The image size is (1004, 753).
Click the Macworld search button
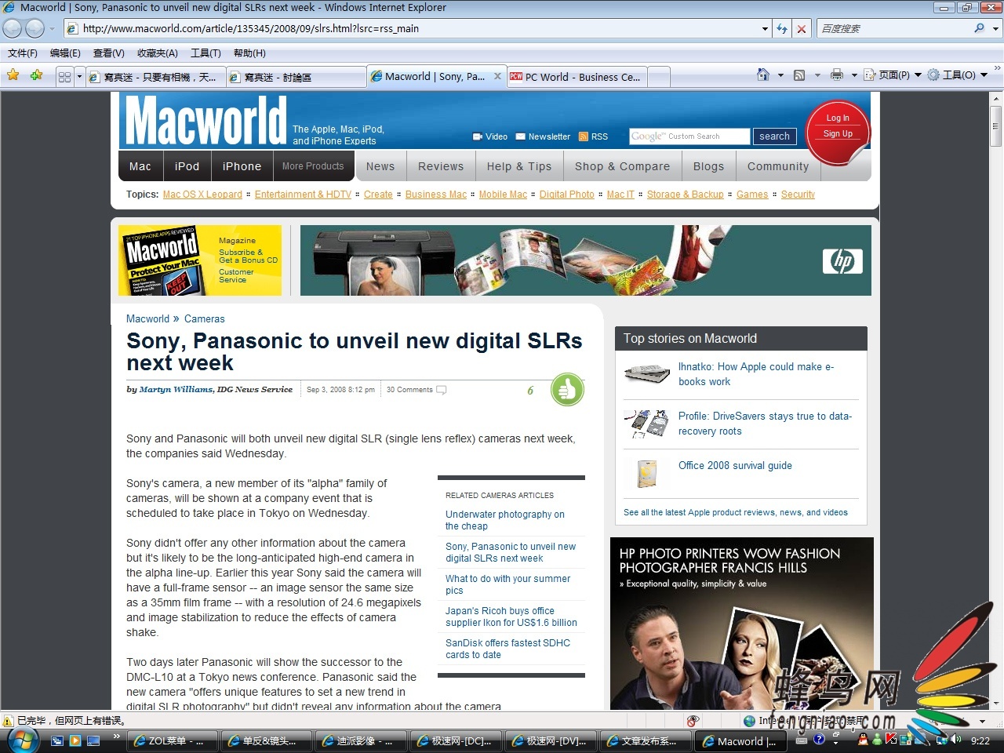[774, 136]
